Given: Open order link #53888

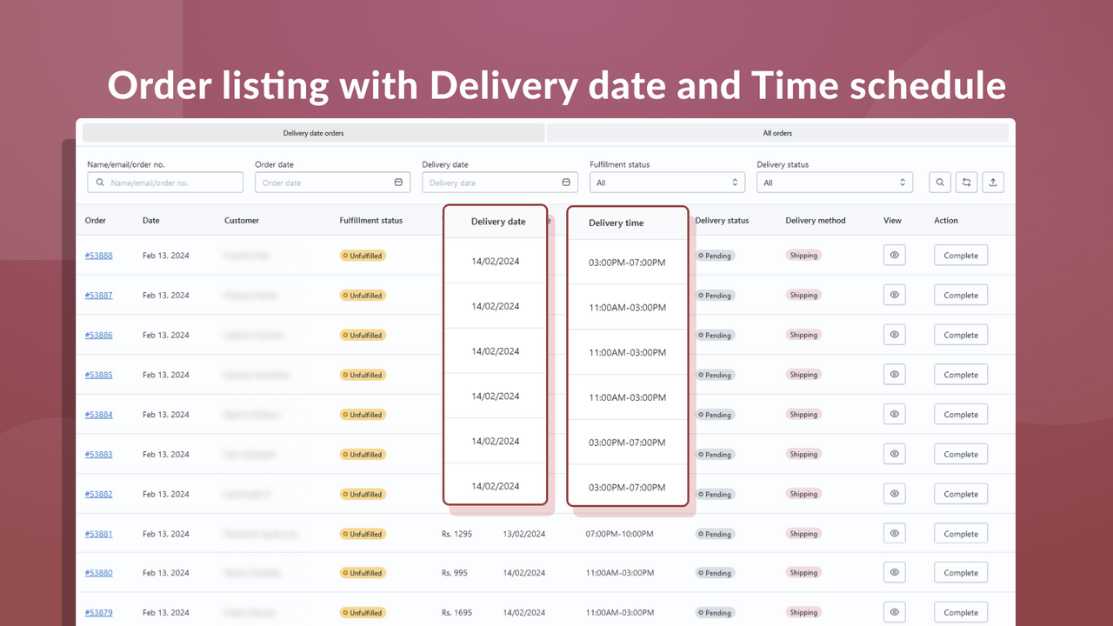Looking at the screenshot, I should (98, 256).
